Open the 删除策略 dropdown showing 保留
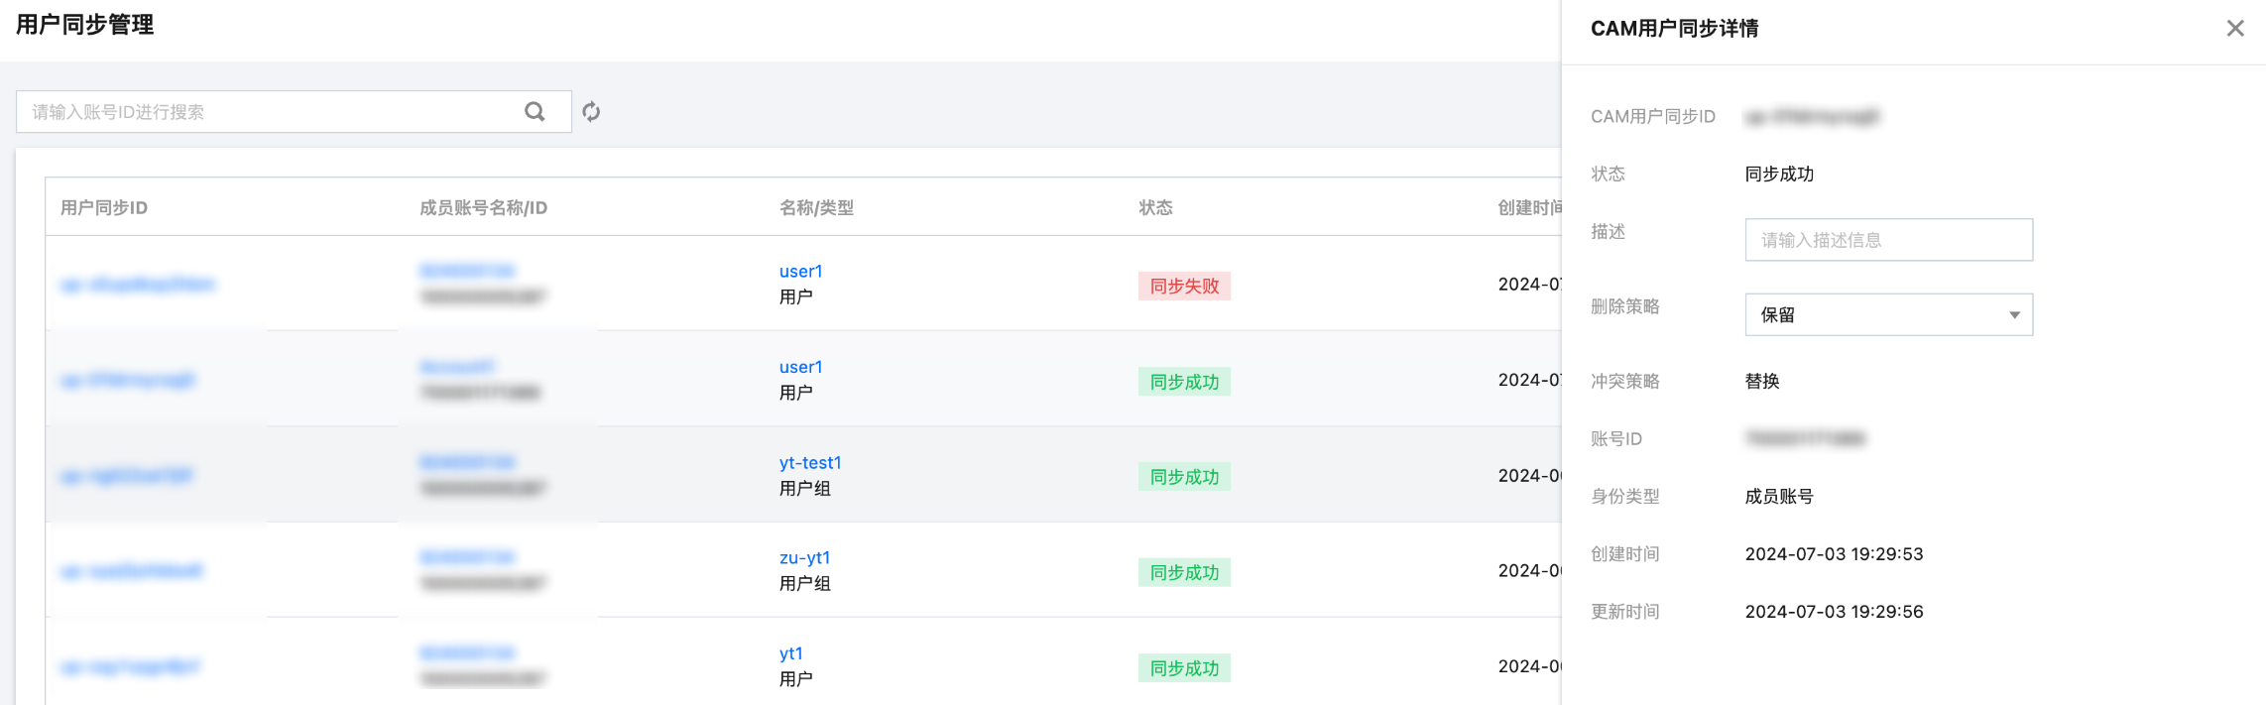Screen dimensions: 2266x705 pyautogui.click(x=1887, y=314)
